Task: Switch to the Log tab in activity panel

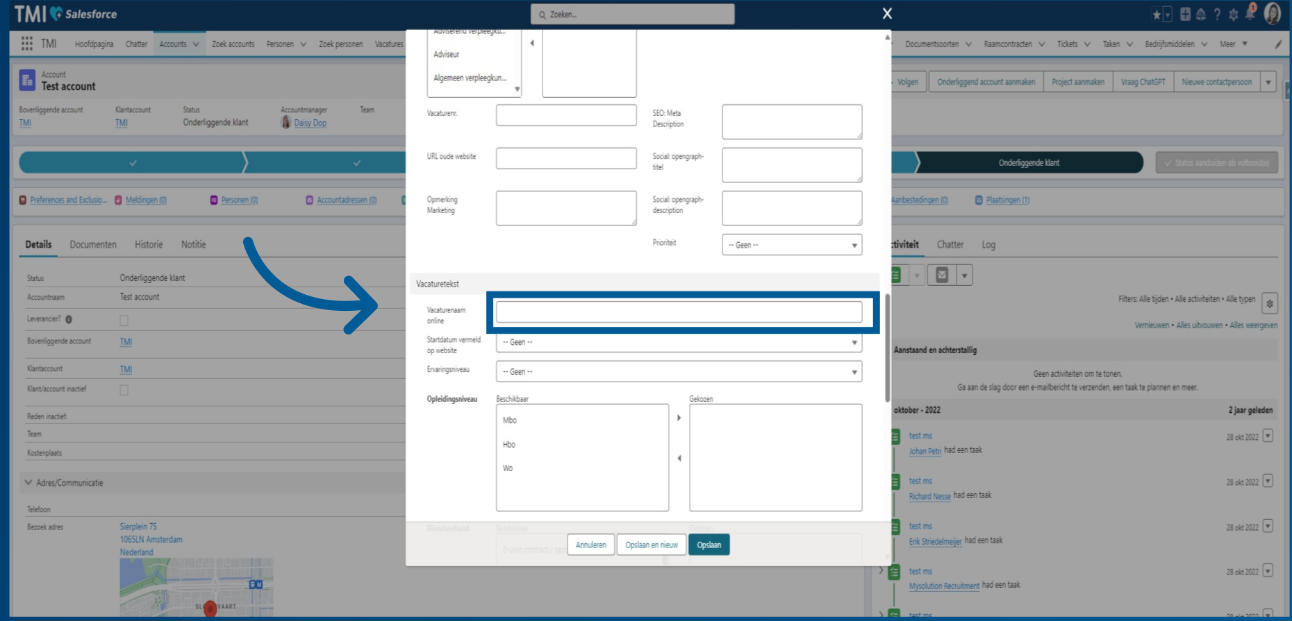Action: 988,244
